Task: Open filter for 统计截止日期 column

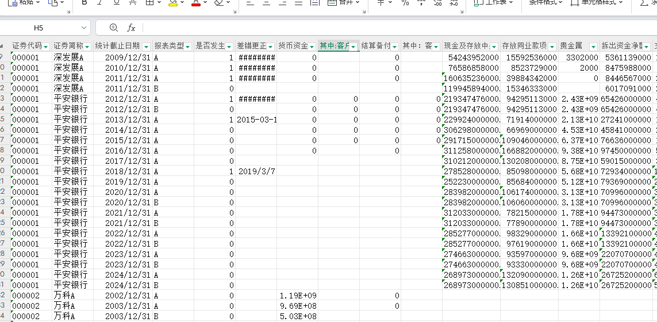Action: [146, 46]
